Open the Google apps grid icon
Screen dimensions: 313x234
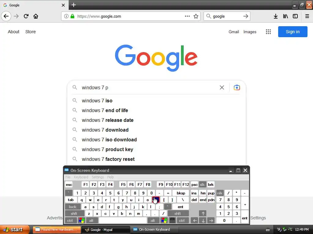tap(268, 32)
